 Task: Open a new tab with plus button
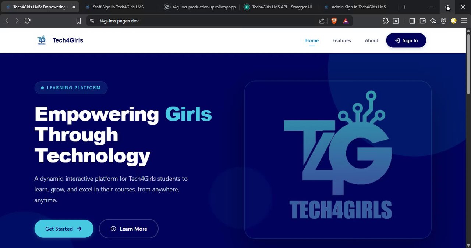click(x=404, y=7)
